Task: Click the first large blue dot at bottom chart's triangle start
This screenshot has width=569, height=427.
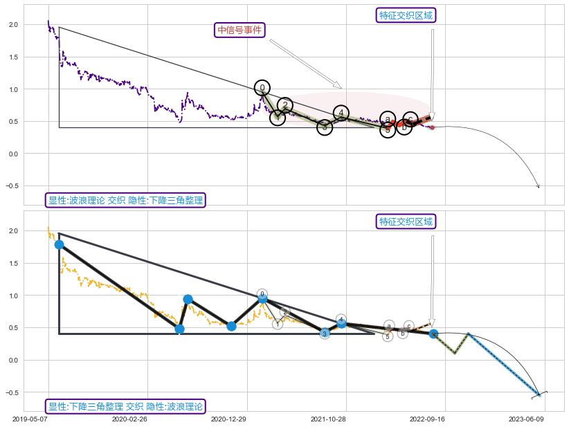Action: [x=59, y=244]
